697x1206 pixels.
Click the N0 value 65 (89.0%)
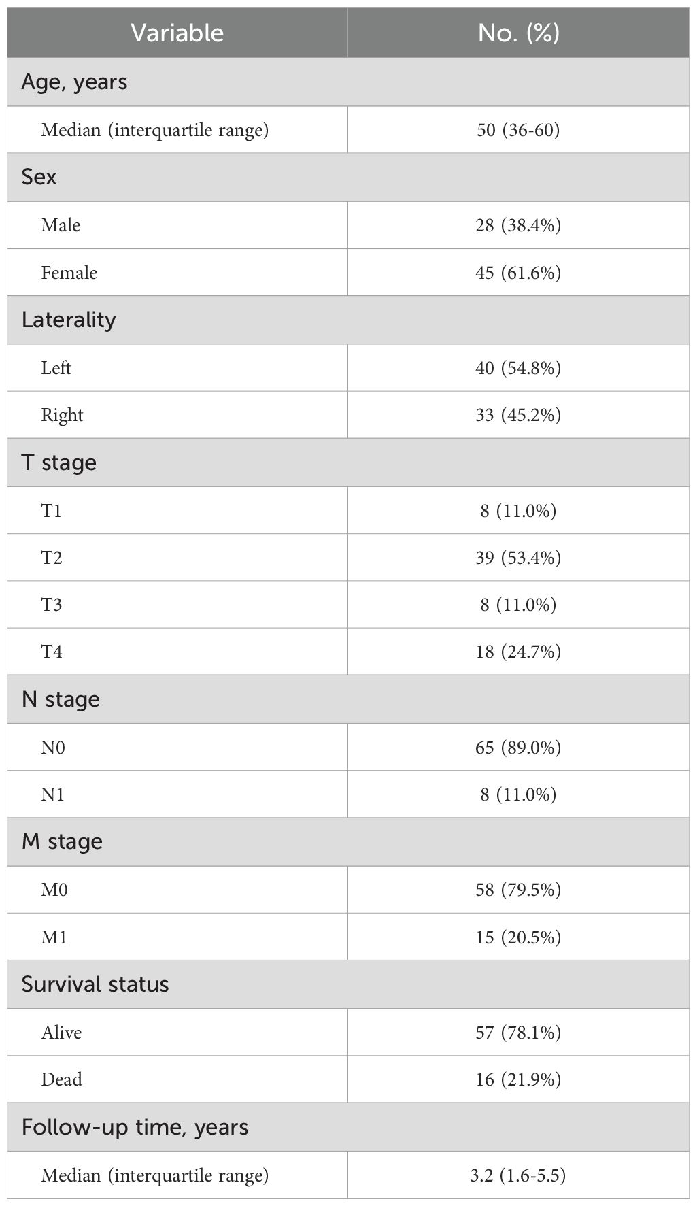click(518, 748)
